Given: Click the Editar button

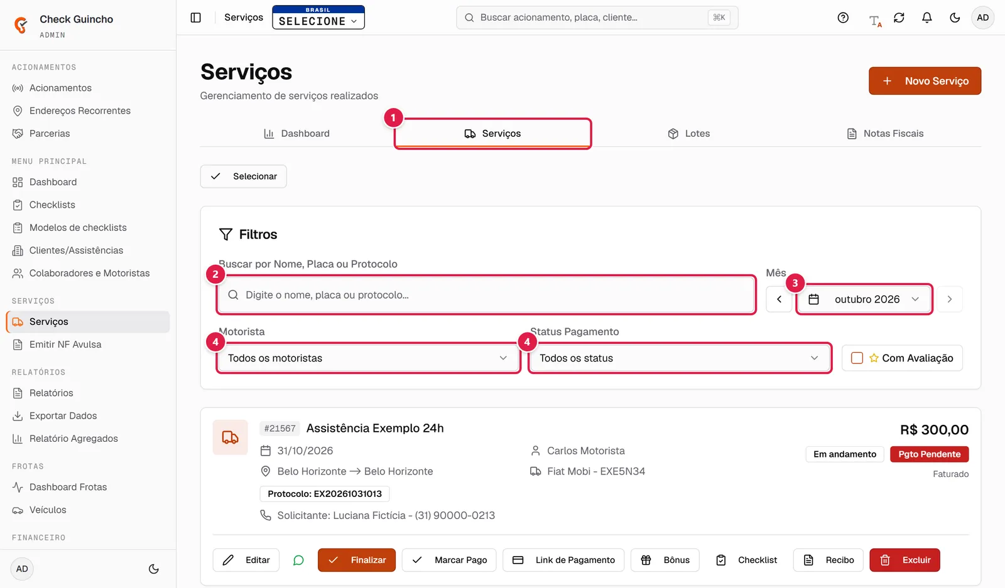Looking at the screenshot, I should 246,560.
